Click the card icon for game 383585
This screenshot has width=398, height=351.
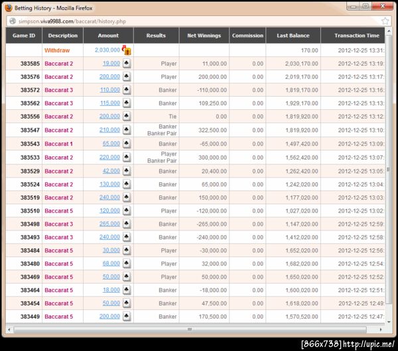click(127, 63)
